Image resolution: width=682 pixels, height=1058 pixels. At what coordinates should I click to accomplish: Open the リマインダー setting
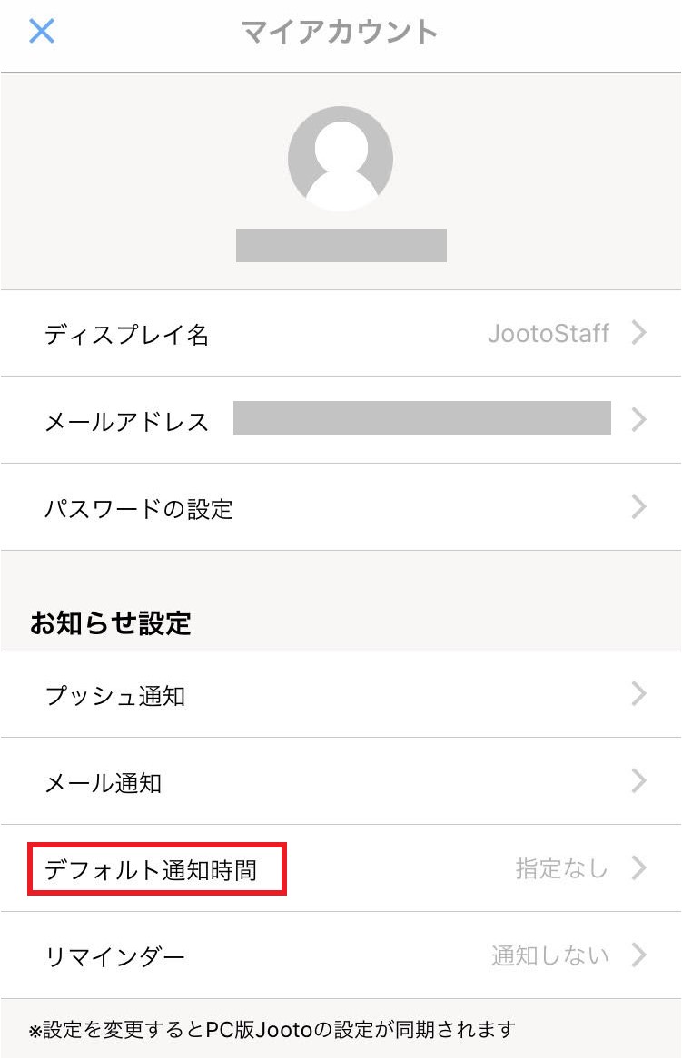click(x=115, y=956)
